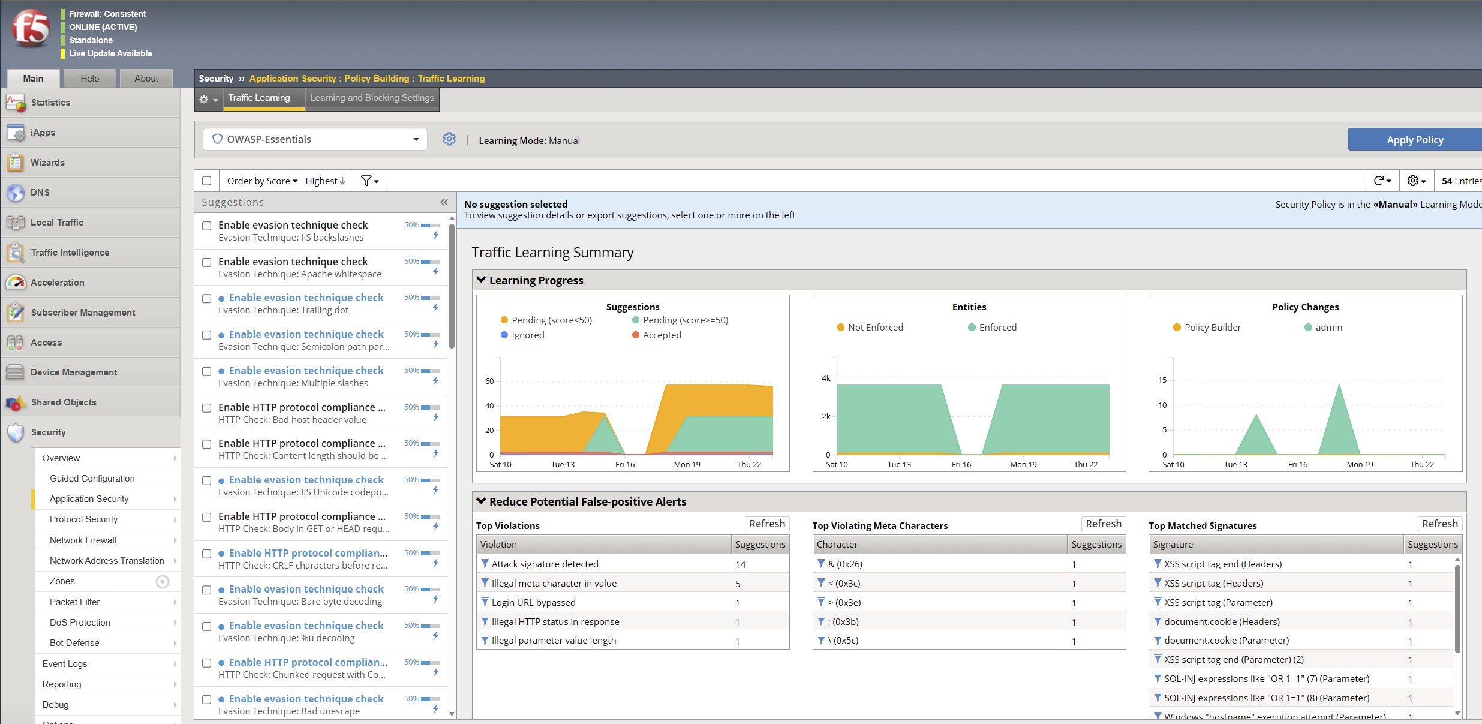Viewport: 1482px width, 724px height.
Task: Collapse Reduce Potential False-positive Alerts section
Action: click(481, 501)
